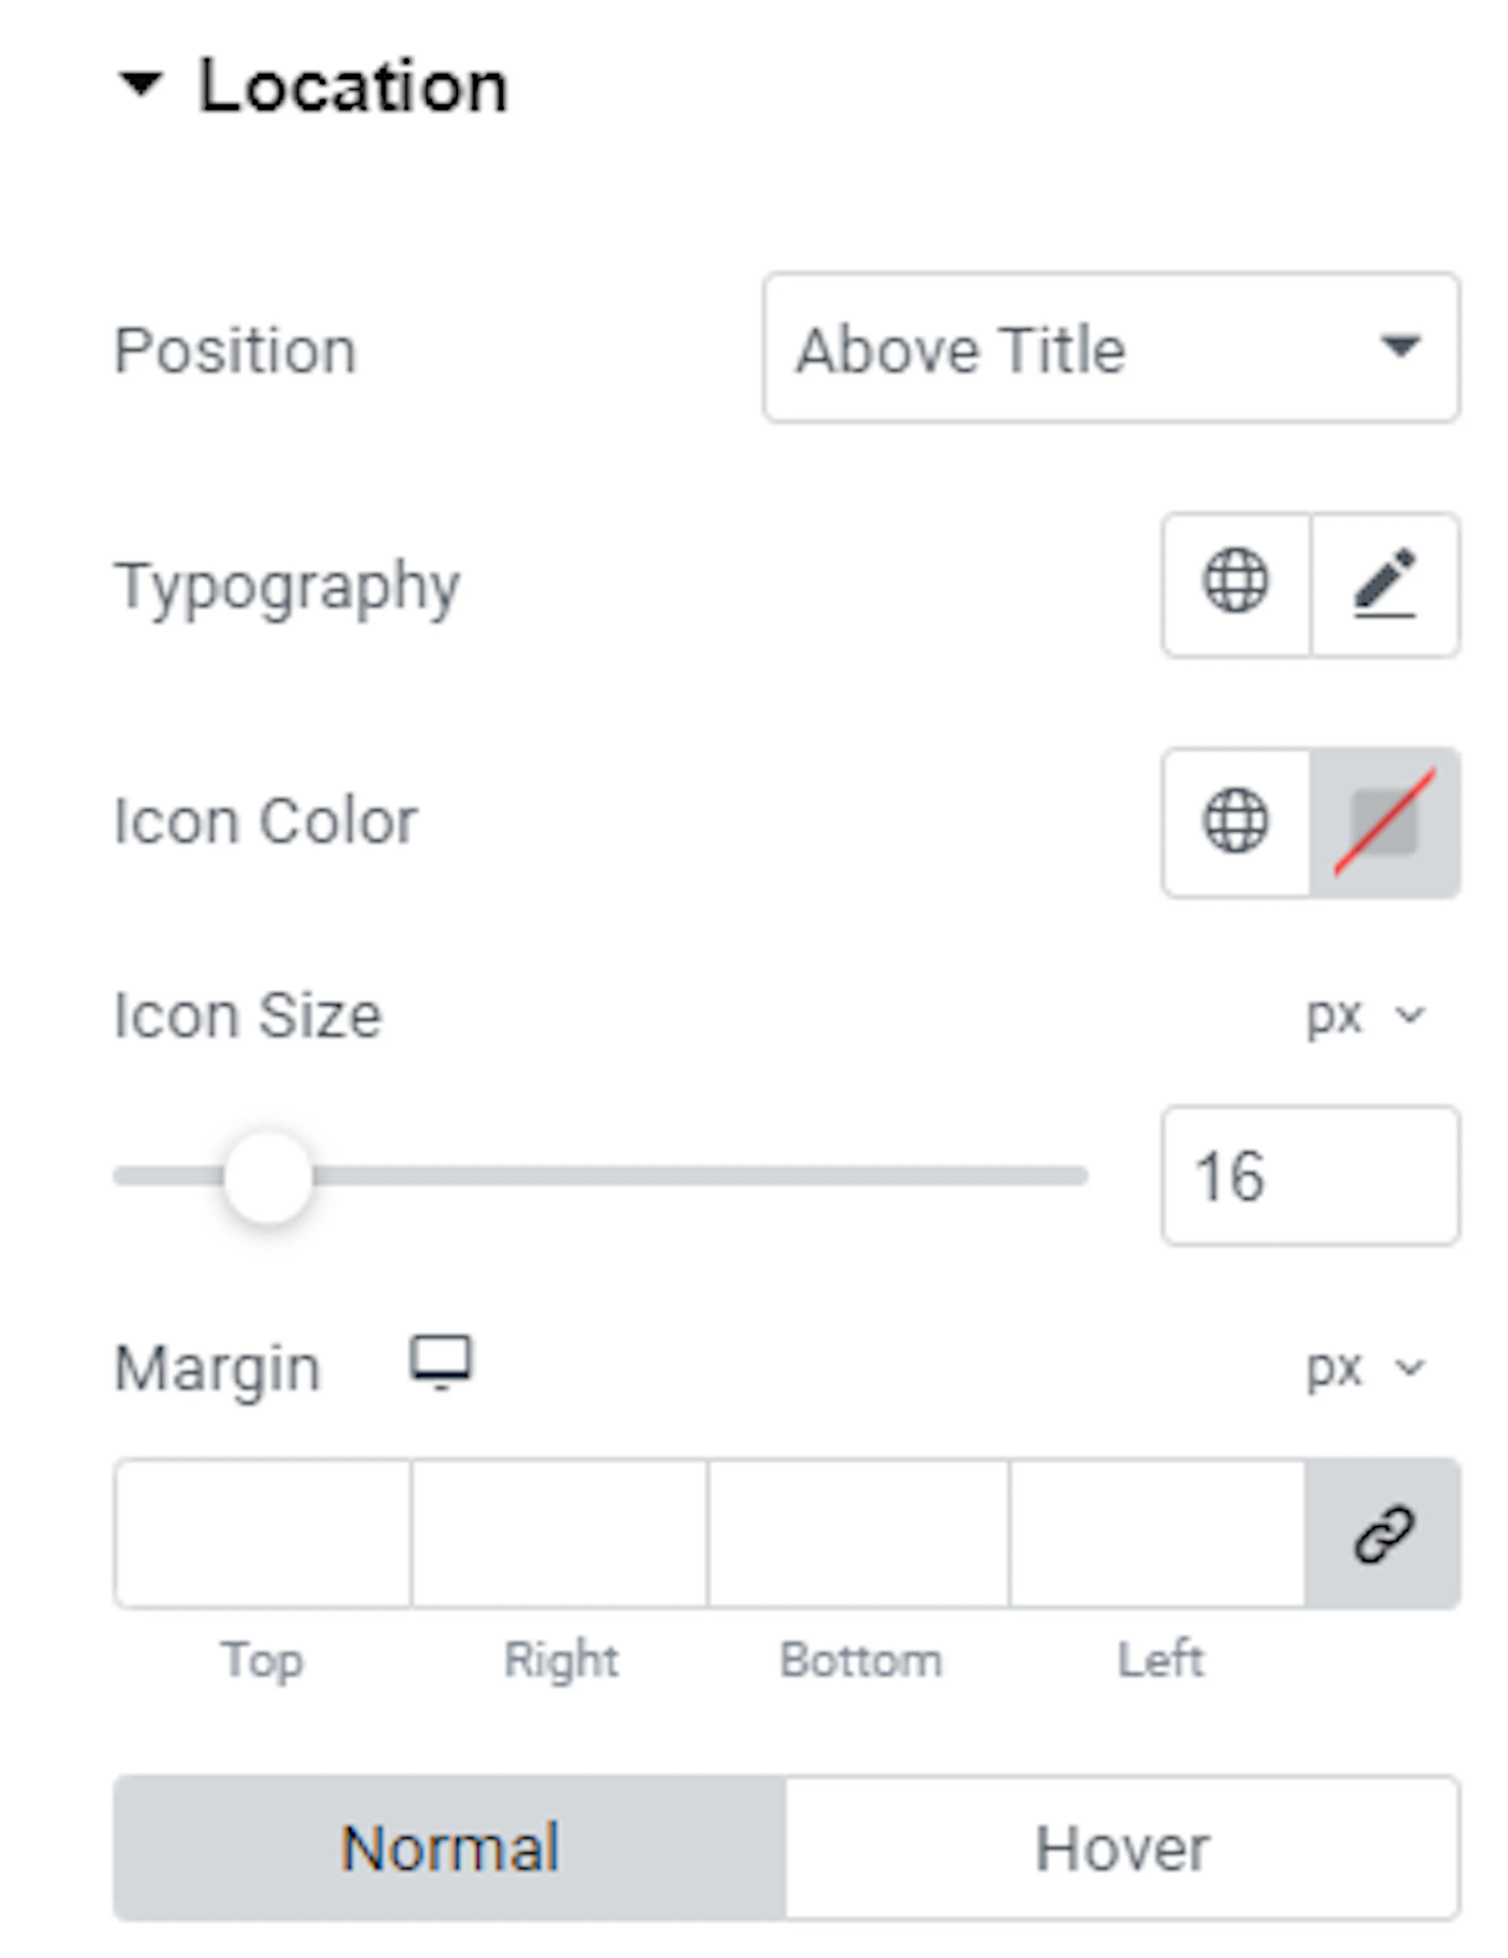This screenshot has height=1958, width=1508.
Task: Edit Typography with the pencil icon
Action: pyautogui.click(x=1385, y=584)
